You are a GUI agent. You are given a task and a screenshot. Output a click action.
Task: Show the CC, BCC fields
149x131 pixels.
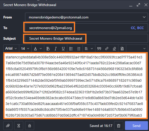pos(137,28)
